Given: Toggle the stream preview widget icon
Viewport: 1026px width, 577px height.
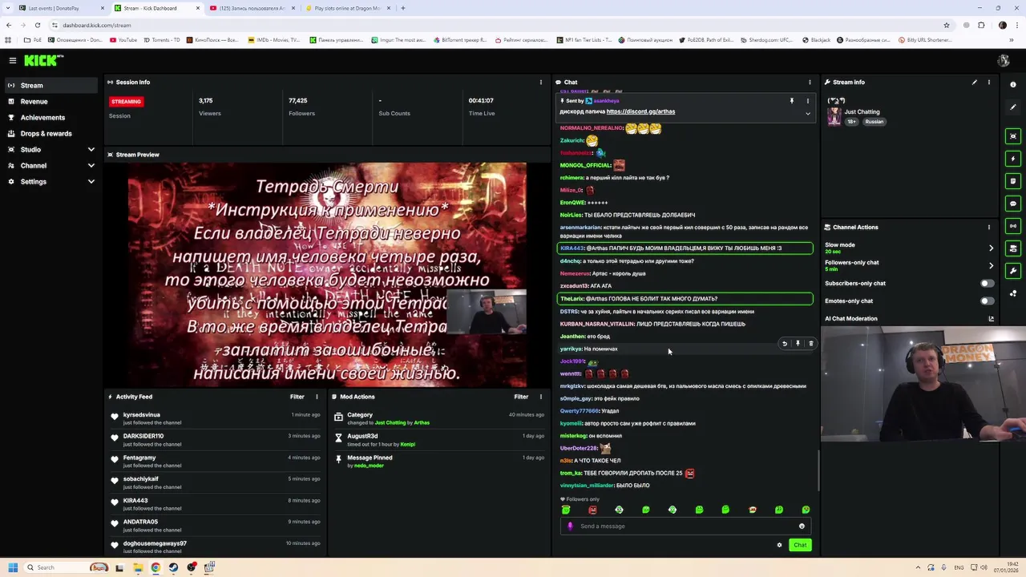Looking at the screenshot, I should point(1013,136).
